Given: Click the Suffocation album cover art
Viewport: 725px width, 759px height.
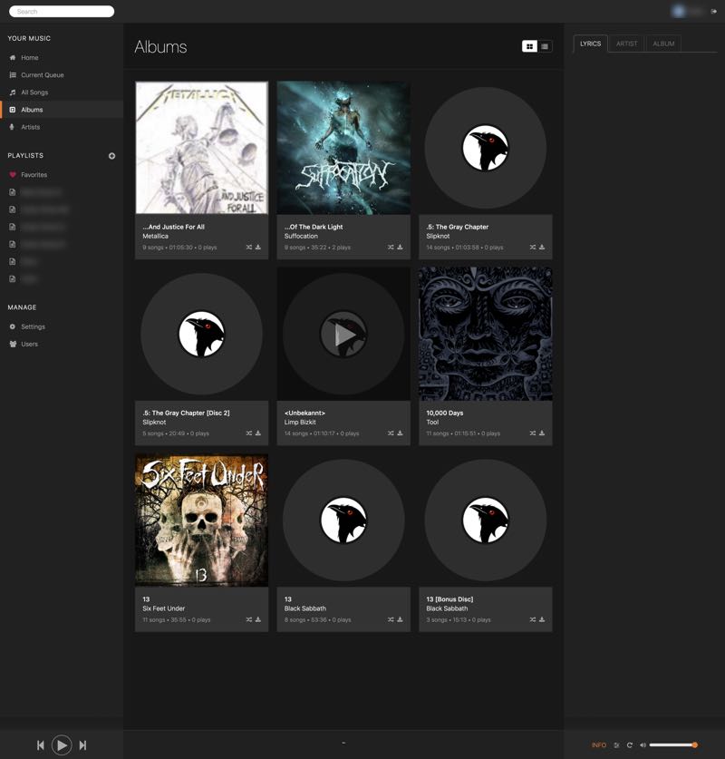Looking at the screenshot, I should pos(343,148).
